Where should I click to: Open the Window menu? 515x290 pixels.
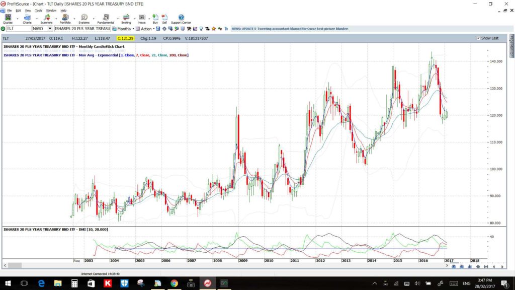pos(51,11)
